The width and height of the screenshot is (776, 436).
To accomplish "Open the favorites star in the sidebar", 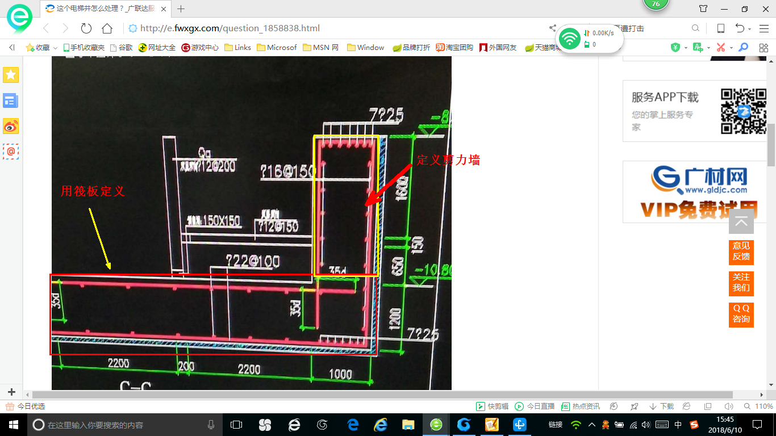I will (x=11, y=75).
